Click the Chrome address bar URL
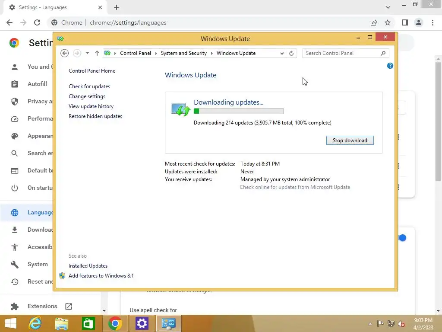 pos(128,22)
